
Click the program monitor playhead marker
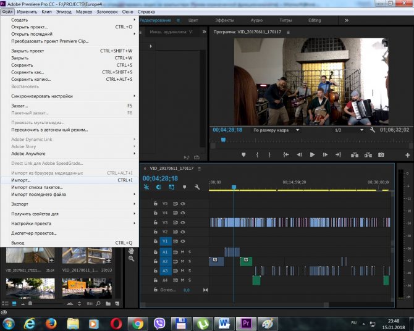point(223,140)
